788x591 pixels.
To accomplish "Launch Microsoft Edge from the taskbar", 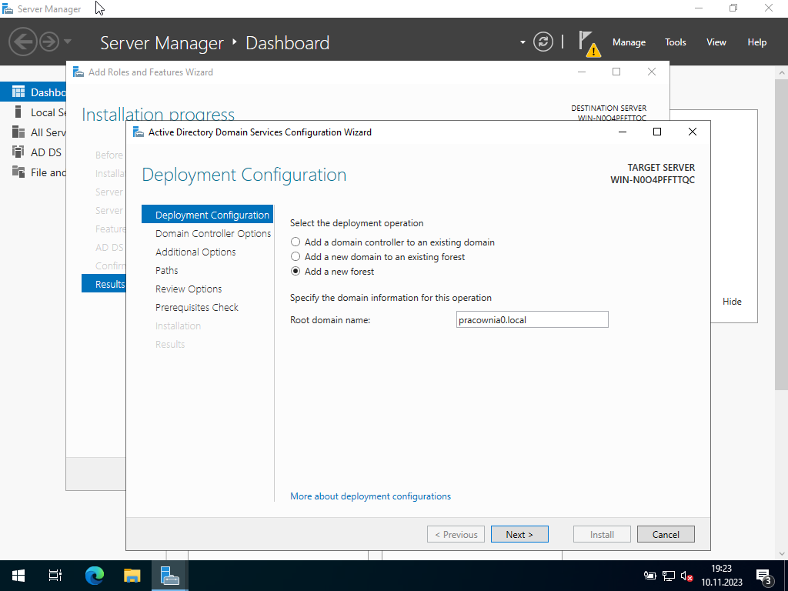I will point(95,576).
